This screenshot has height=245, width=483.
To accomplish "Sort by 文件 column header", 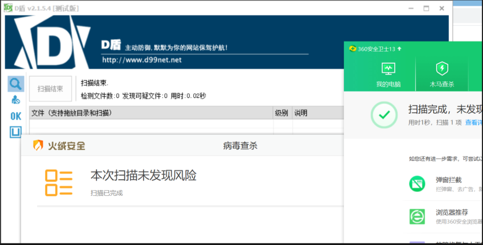I will coord(151,113).
